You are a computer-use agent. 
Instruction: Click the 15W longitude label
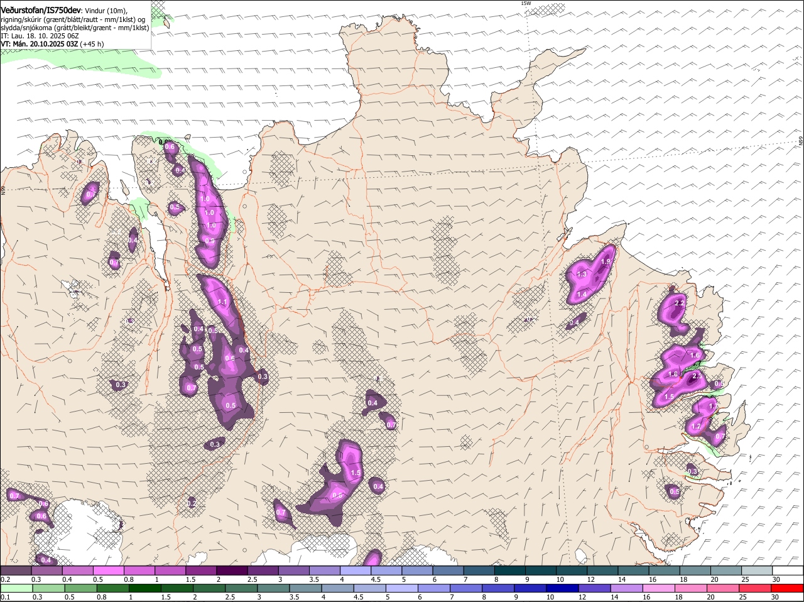coord(526,3)
